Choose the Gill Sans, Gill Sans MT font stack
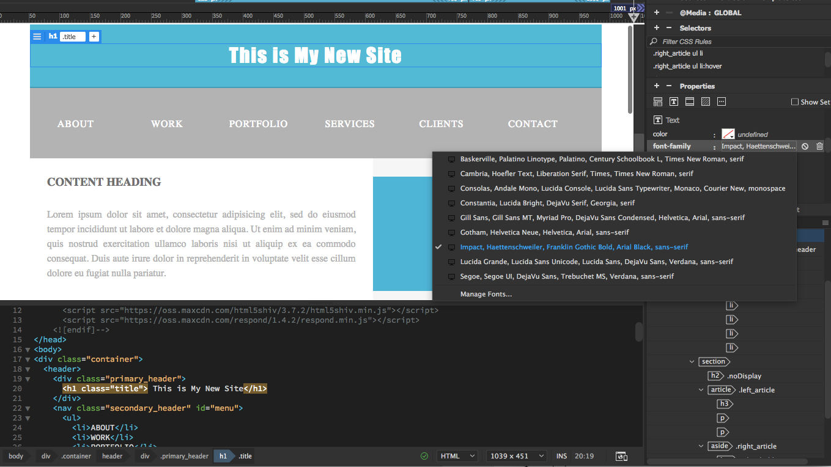This screenshot has height=467, width=831. pyautogui.click(x=614, y=218)
